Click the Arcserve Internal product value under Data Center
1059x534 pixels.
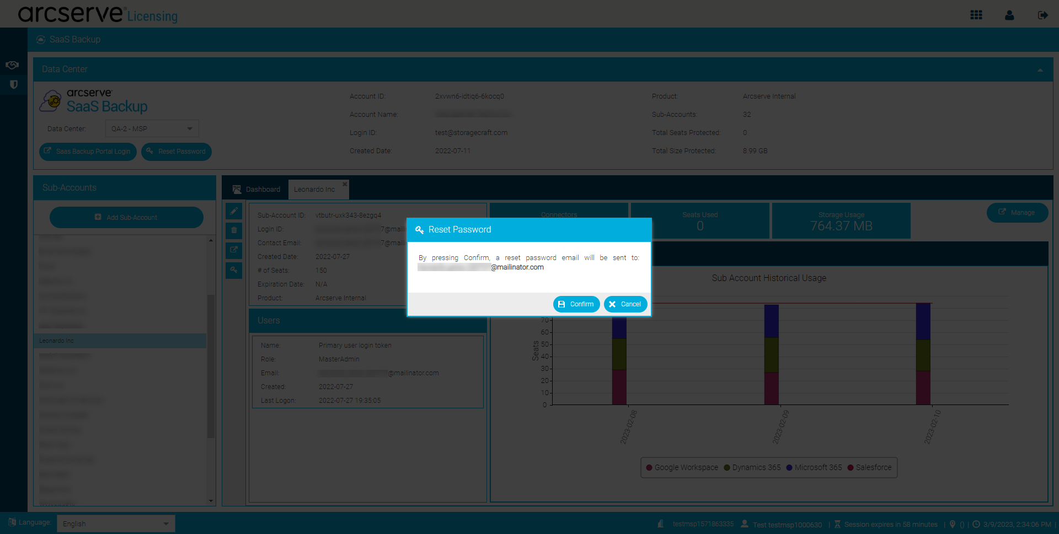pos(769,96)
